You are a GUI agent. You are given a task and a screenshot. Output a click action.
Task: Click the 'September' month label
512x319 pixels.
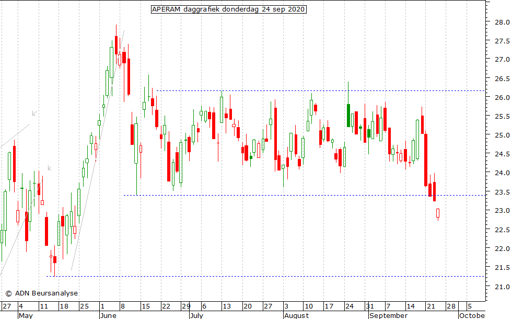click(x=389, y=315)
